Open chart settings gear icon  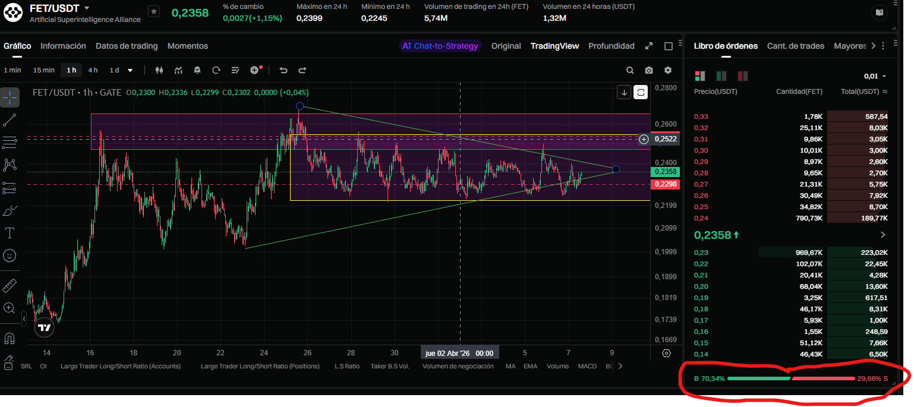click(x=668, y=70)
